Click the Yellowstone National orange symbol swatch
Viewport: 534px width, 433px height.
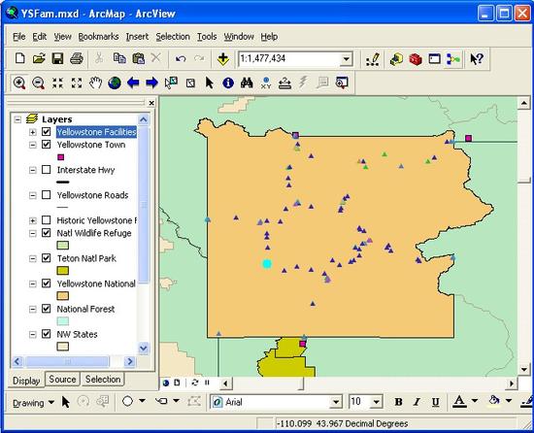63,296
